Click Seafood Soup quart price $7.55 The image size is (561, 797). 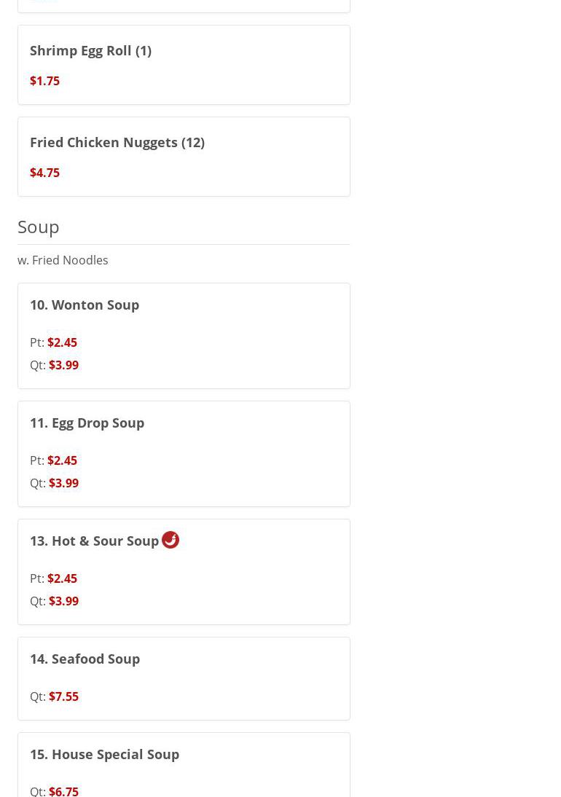click(x=63, y=696)
